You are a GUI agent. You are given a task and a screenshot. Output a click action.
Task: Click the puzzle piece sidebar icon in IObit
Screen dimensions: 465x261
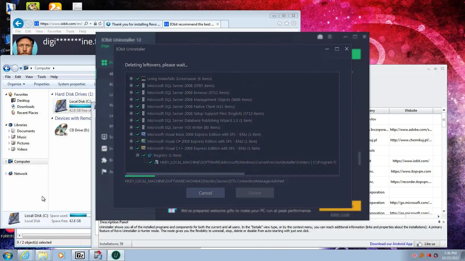(104, 160)
